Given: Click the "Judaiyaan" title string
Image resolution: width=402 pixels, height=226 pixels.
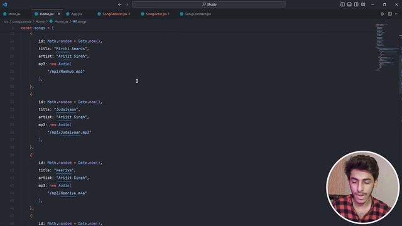Looking at the screenshot, I should [66, 109].
